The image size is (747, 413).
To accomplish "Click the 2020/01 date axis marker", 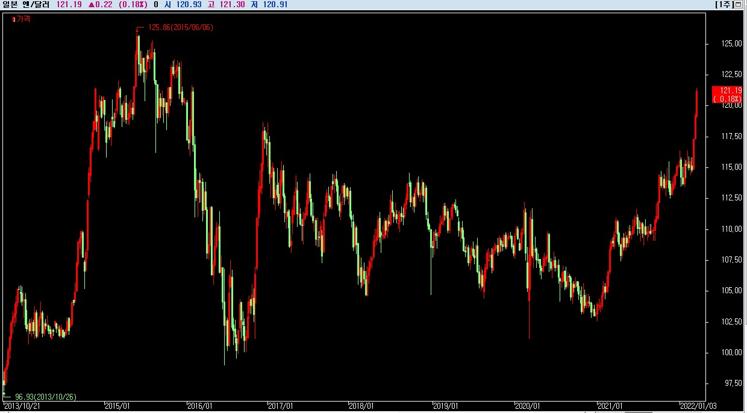I will [527, 406].
